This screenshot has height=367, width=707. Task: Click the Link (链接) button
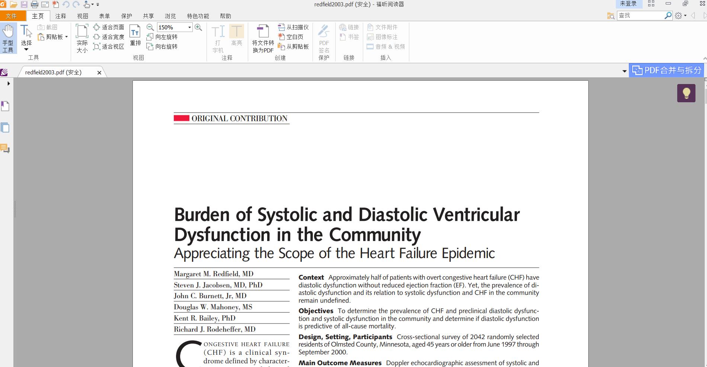point(349,27)
